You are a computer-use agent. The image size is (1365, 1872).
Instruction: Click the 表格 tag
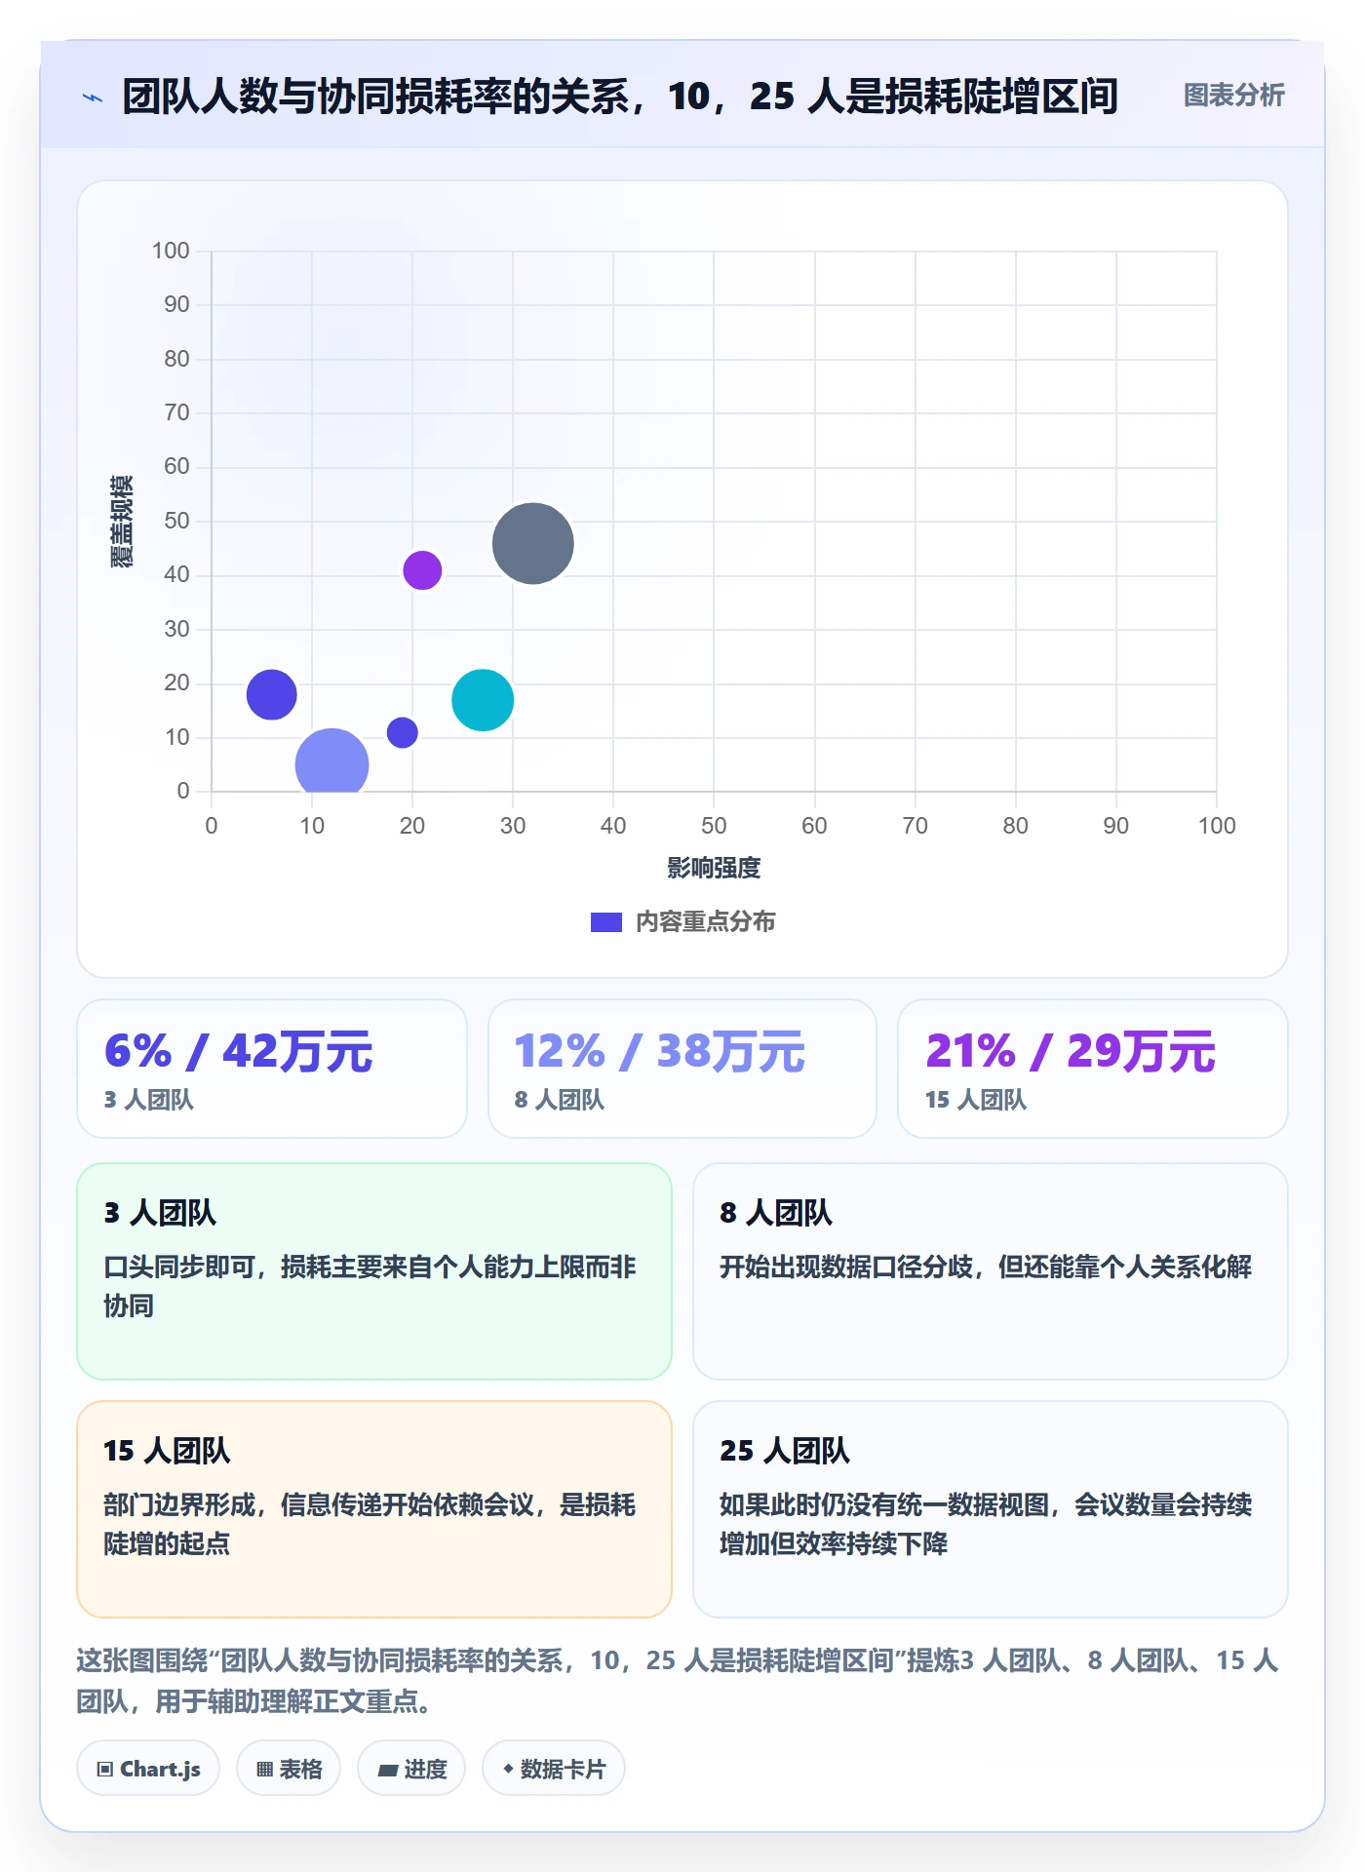pos(289,1769)
